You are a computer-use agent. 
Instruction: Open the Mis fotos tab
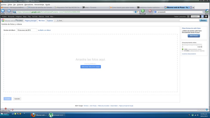tap(42, 21)
